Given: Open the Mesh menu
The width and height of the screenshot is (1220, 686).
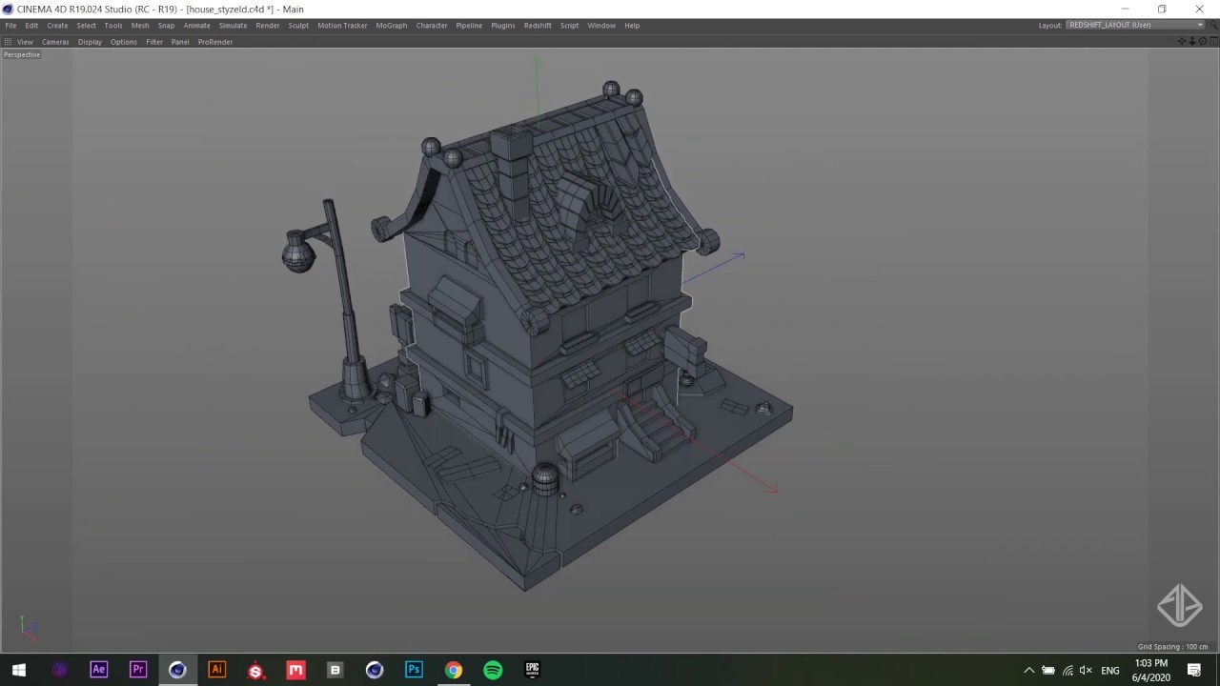Looking at the screenshot, I should (140, 26).
